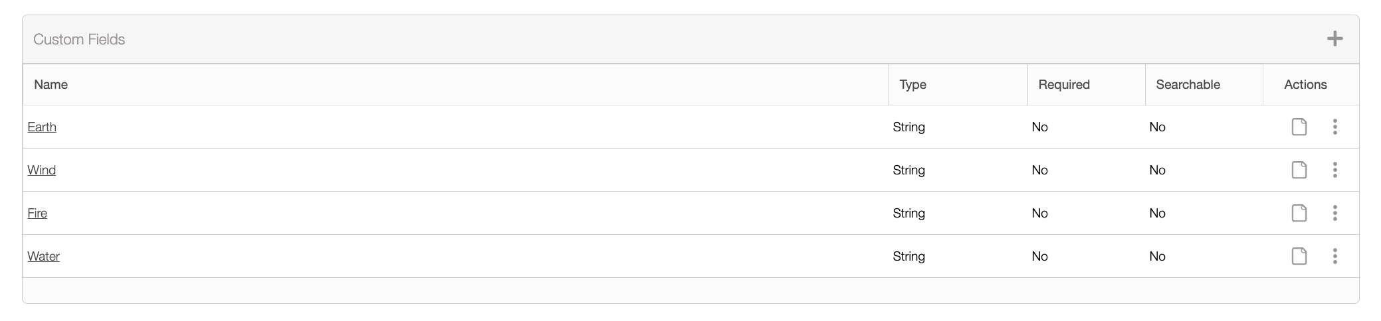This screenshot has height=321, width=1381.
Task: Click the plus icon to add custom field
Action: pos(1334,39)
